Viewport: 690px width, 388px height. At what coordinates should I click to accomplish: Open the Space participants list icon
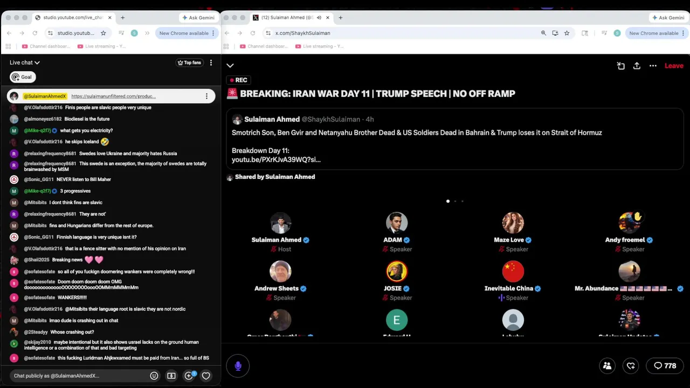(x=607, y=365)
